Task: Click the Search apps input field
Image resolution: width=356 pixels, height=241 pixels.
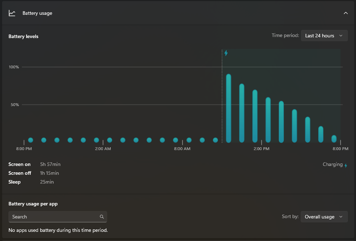Action: click(58, 217)
